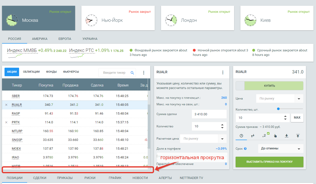Screen dimensions: 316x184
Task: Select the pointing hand order icon
Action: (275, 136)
